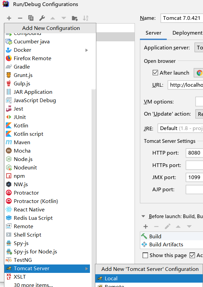The height and width of the screenshot is (287, 203).
Task: Select Tomcat Server in the list
Action: click(47, 269)
